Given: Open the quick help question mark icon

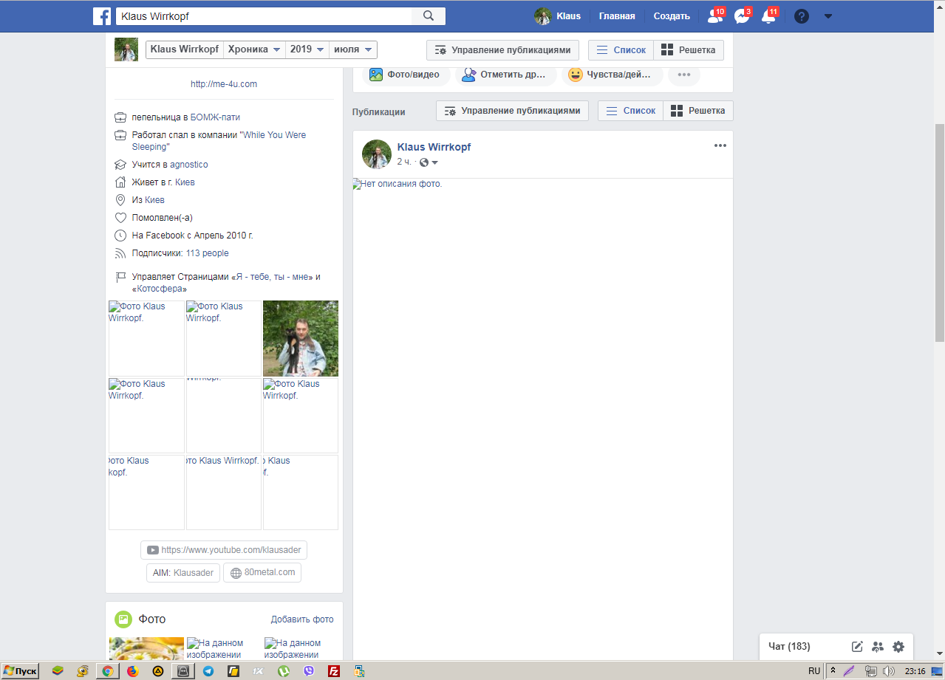Looking at the screenshot, I should tap(802, 16).
